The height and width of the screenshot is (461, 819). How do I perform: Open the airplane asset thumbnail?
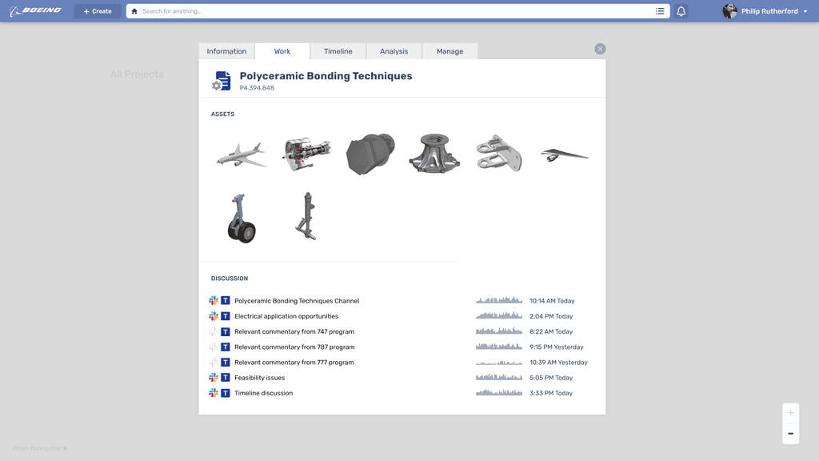click(242, 154)
